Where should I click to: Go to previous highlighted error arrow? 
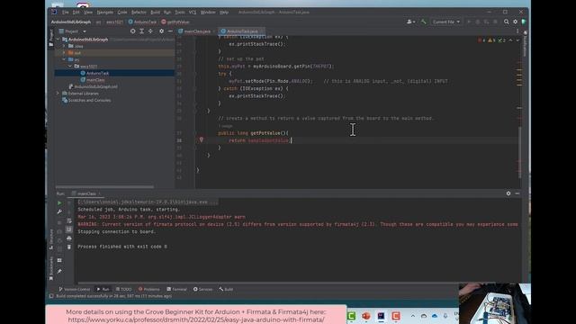point(510,40)
